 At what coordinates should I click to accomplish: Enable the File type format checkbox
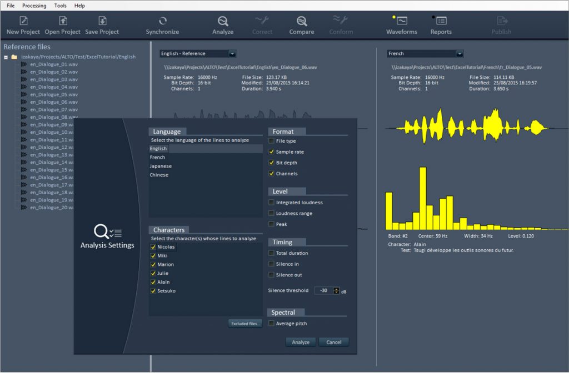272,141
